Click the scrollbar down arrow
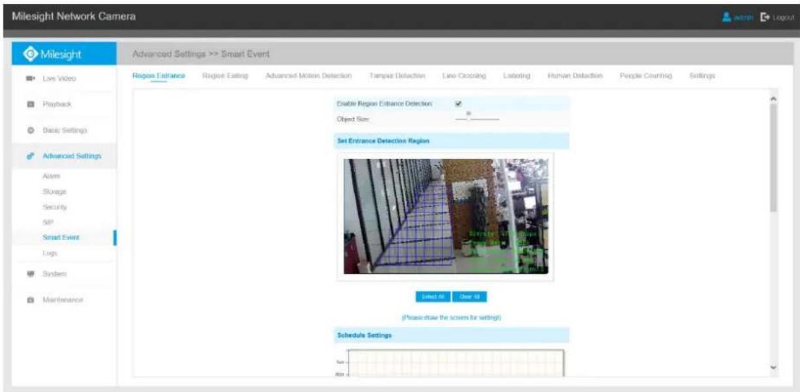Image resolution: width=800 pixels, height=392 pixels. pos(774,368)
